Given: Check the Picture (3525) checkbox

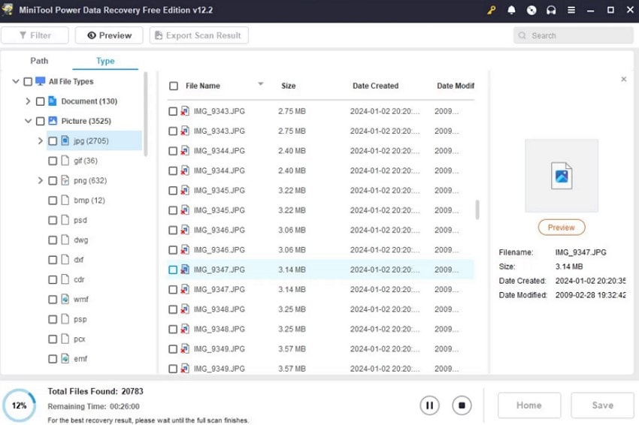Looking at the screenshot, I should tap(41, 122).
